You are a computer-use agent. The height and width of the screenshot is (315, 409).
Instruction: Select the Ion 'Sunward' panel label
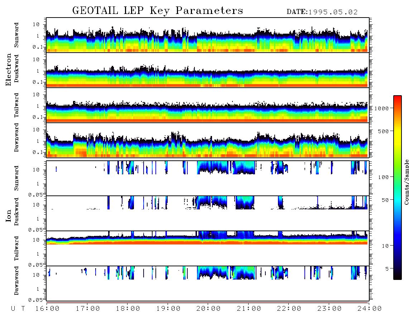[x=16, y=178]
